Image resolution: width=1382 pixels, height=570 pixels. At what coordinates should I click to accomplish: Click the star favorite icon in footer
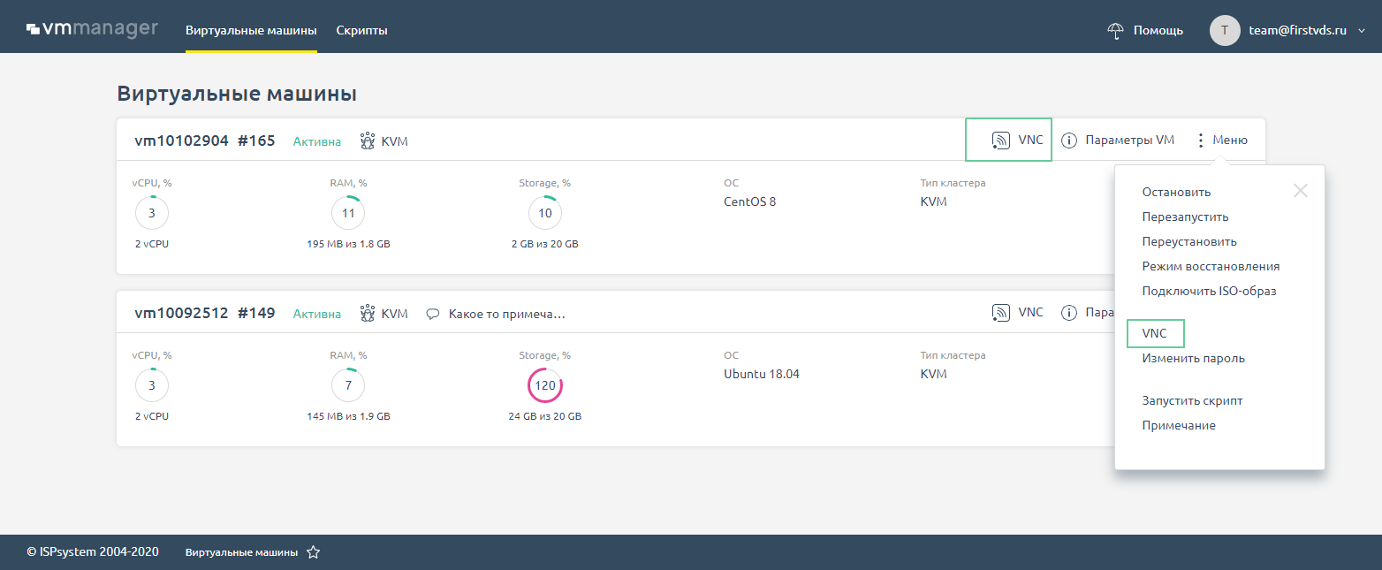pos(313,552)
